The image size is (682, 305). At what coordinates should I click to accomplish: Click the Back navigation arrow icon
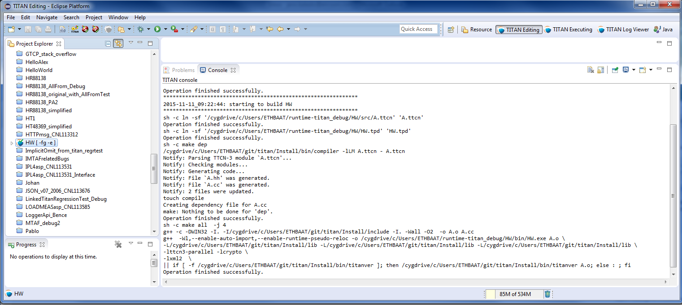point(280,29)
